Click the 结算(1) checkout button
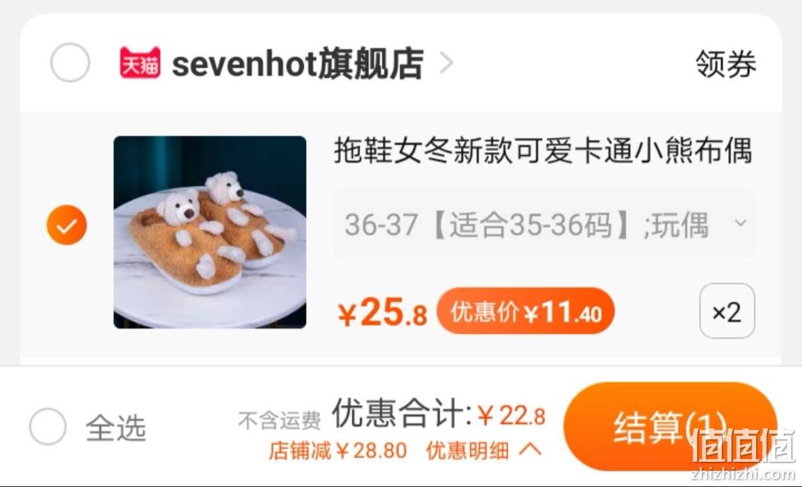The image size is (802, 487). tap(670, 427)
